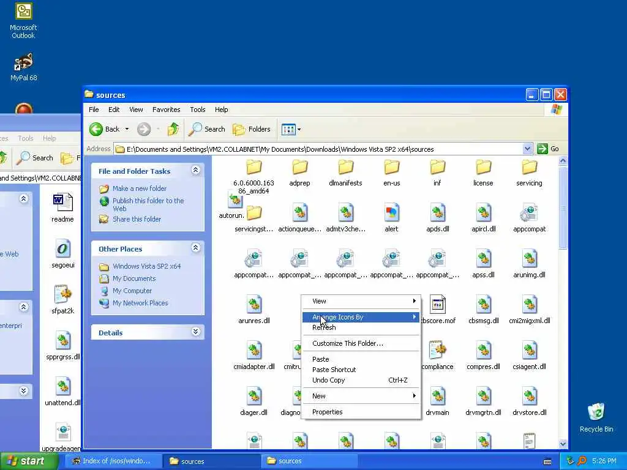Expand the Details panel
627x470 pixels.
point(195,332)
